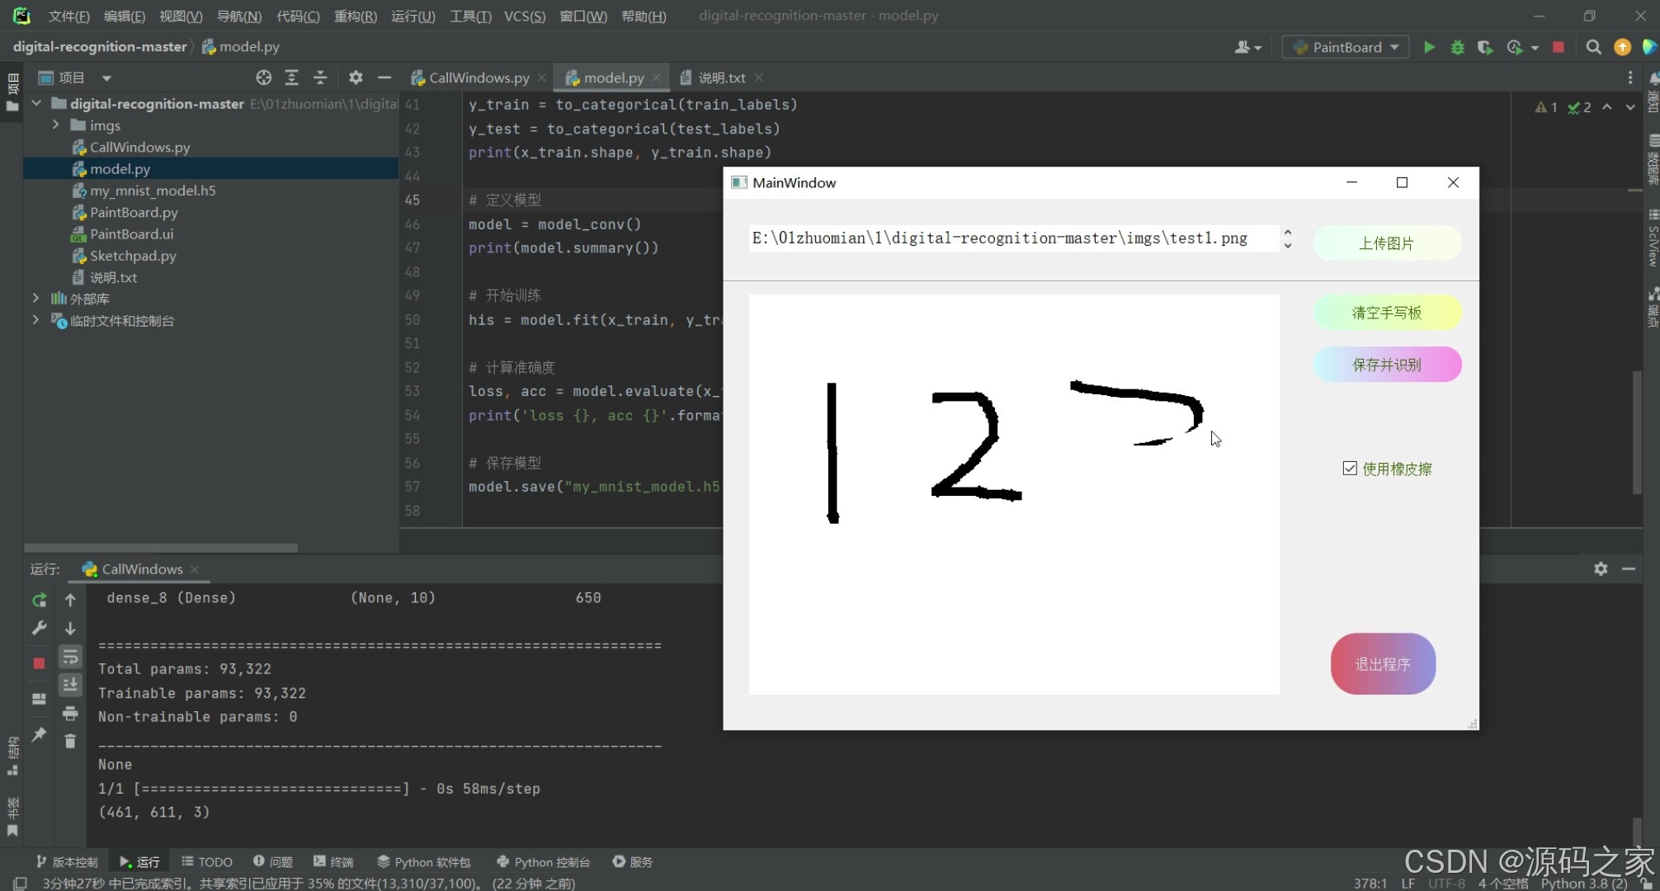The height and width of the screenshot is (891, 1660).
Task: Click the 清空手写板 button
Action: pos(1386,313)
